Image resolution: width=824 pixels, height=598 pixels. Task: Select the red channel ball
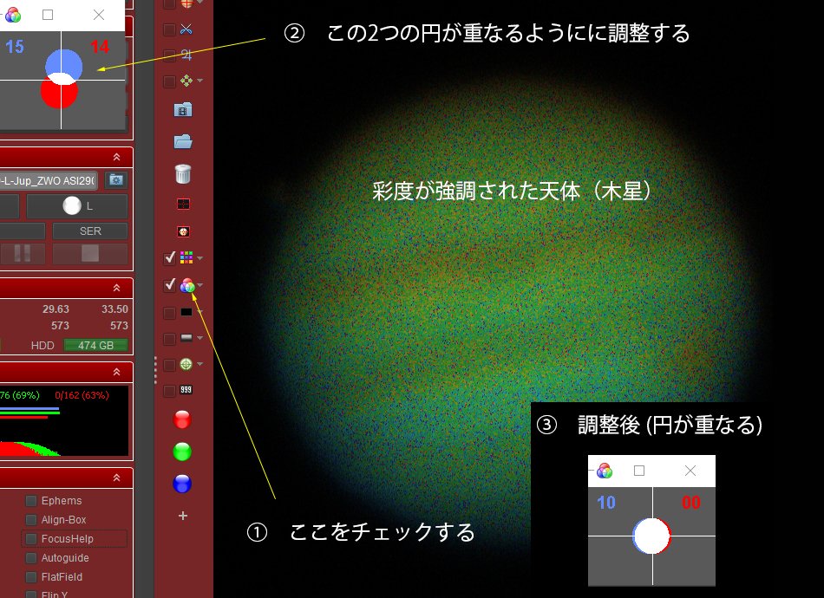click(182, 420)
